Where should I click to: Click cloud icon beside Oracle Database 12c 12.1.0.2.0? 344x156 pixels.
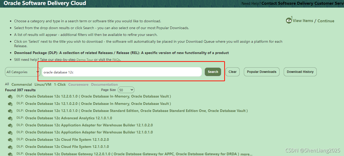10,104
